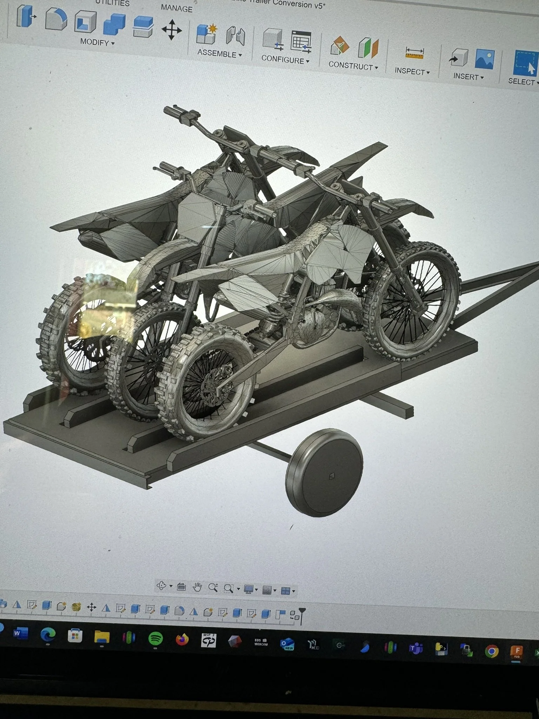Open Google Chrome from taskbar
This screenshot has width=539, height=719.
tap(492, 652)
